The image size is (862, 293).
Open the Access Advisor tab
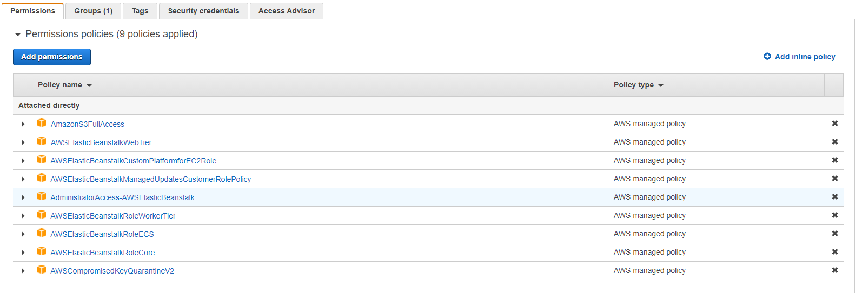pyautogui.click(x=287, y=11)
